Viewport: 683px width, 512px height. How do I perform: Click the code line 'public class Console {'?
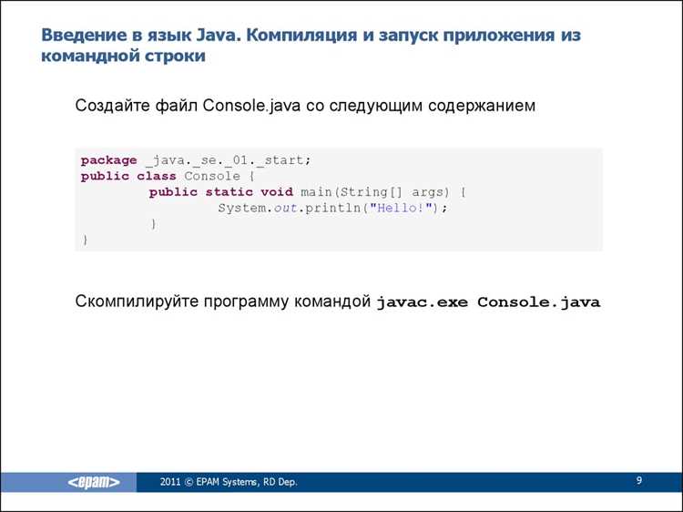point(168,176)
